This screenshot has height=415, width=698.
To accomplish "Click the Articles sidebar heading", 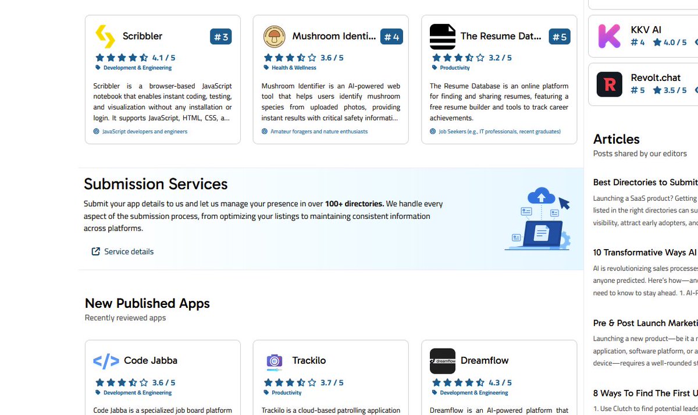I will pyautogui.click(x=616, y=139).
